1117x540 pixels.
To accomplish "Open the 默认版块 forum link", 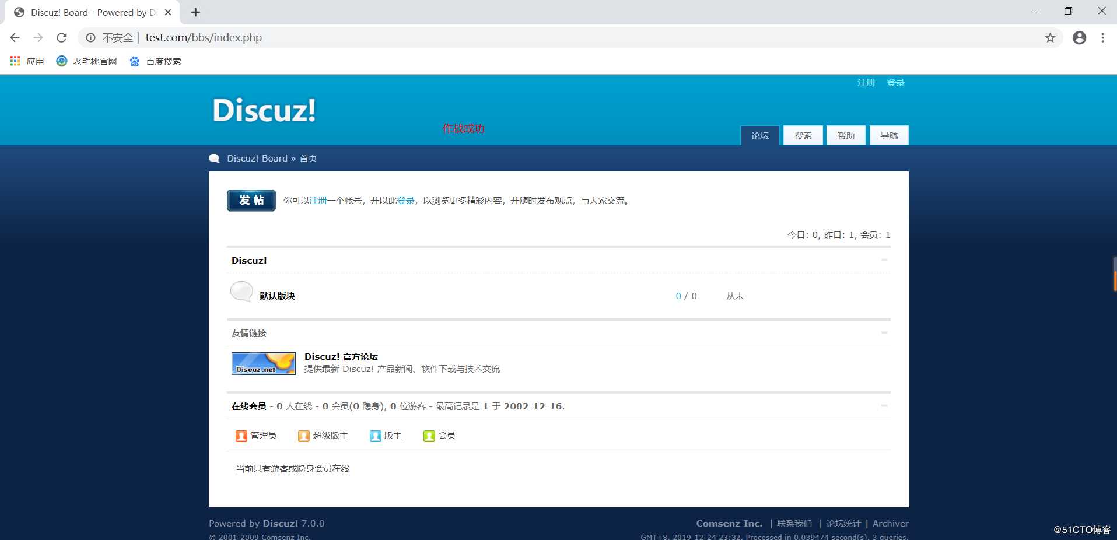I will 277,296.
